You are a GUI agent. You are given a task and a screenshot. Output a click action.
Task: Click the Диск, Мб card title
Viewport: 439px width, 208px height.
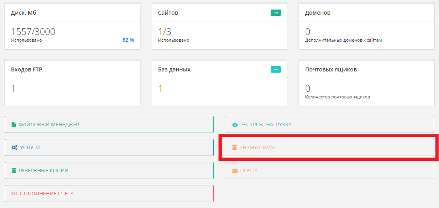(x=23, y=13)
